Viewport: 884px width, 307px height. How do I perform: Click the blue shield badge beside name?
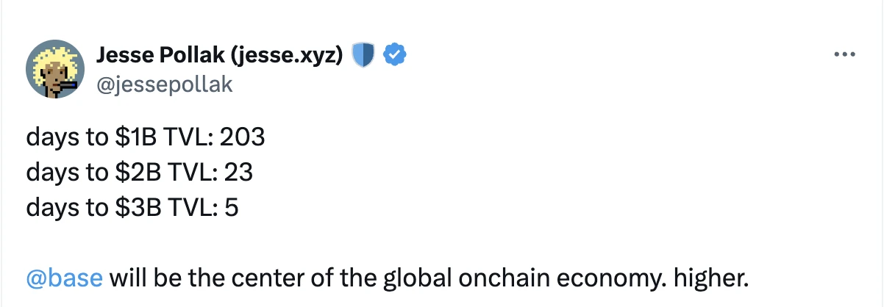tap(363, 55)
